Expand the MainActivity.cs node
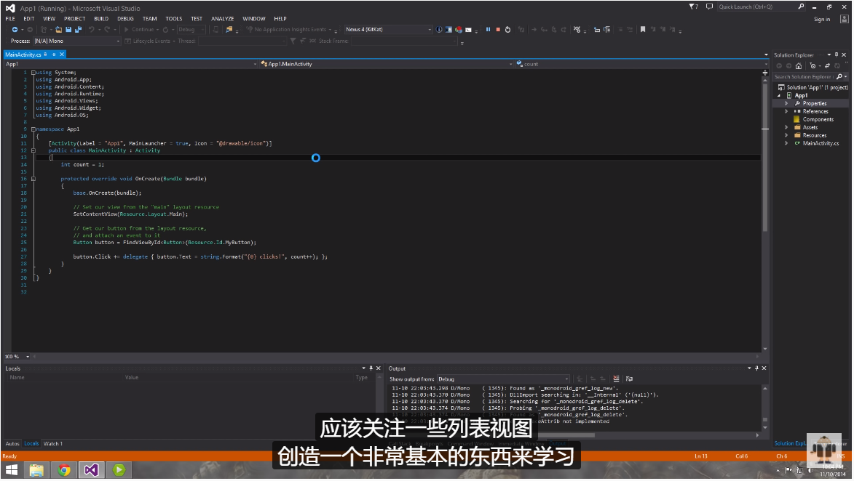854x481 pixels. [x=786, y=143]
